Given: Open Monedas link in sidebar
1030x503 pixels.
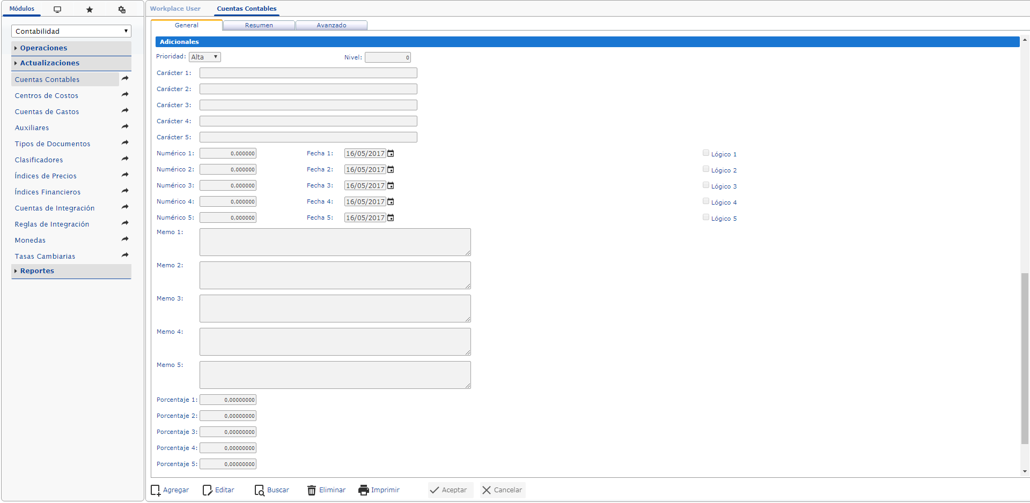Looking at the screenshot, I should click(30, 240).
